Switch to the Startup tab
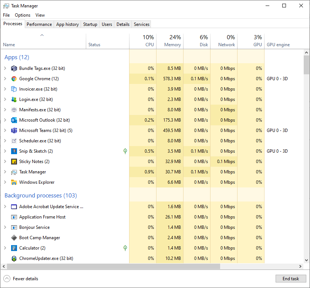The image size is (310, 288). tap(90, 24)
